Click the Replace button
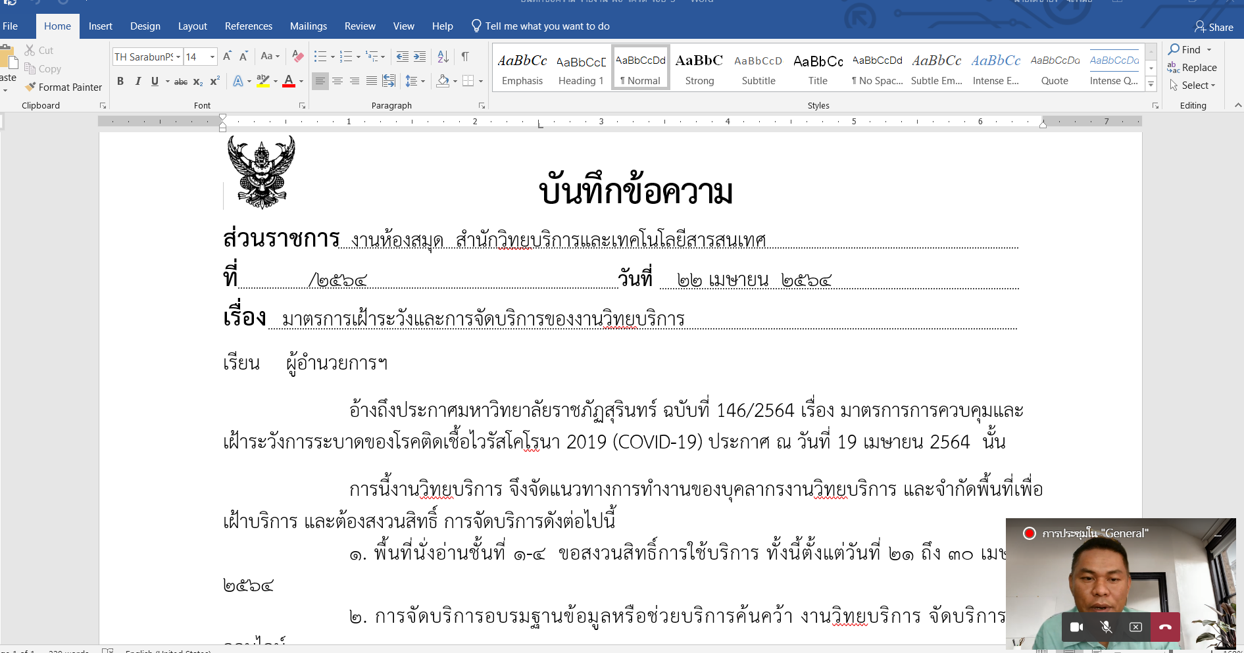 pyautogui.click(x=1192, y=68)
